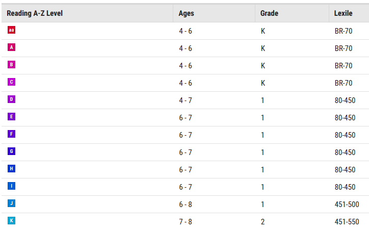Click the level B badge icon

[12, 65]
